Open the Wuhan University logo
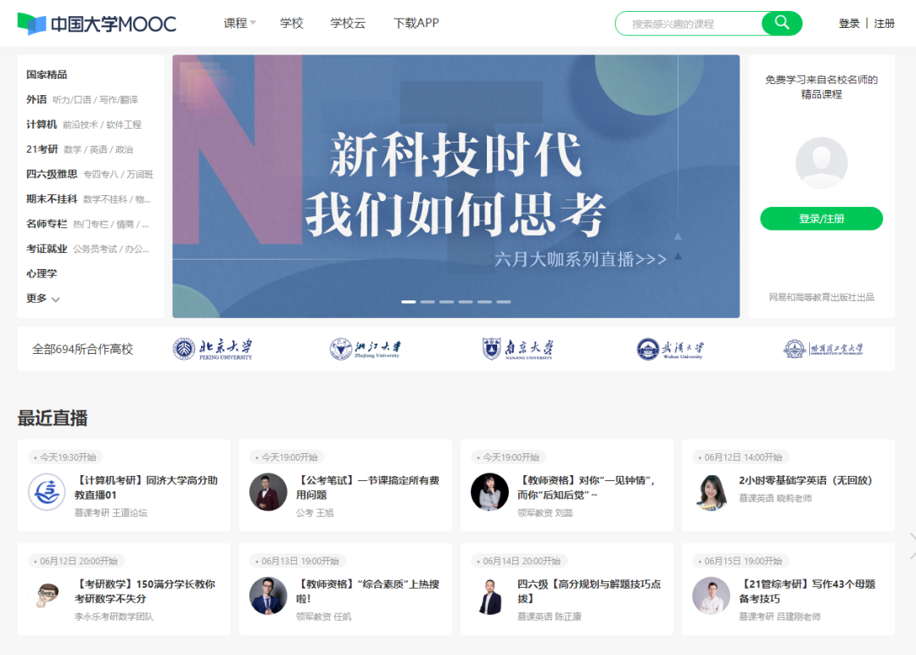The image size is (916, 655). point(670,349)
